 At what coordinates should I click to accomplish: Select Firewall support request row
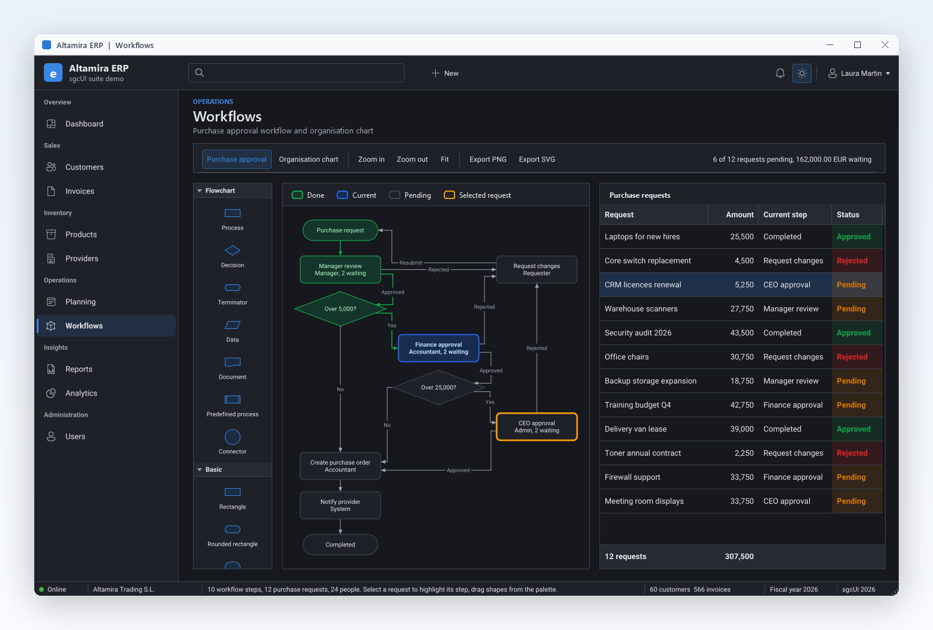tap(741, 477)
